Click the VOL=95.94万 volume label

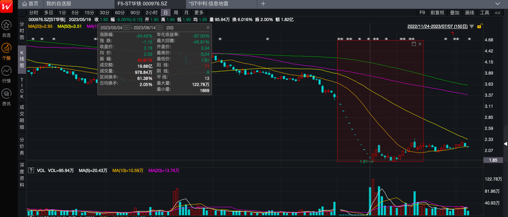tap(61, 171)
